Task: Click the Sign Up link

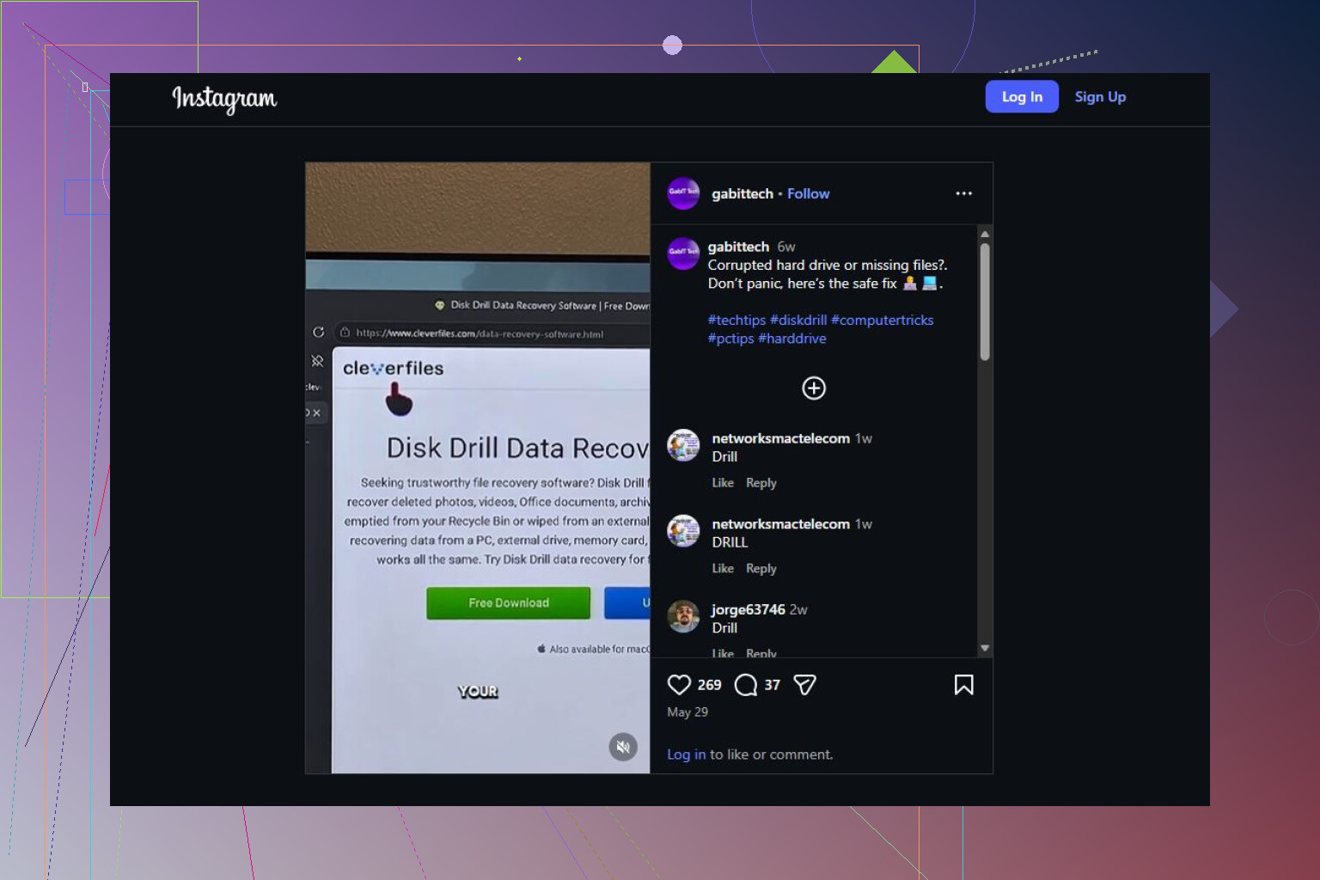Action: [x=1100, y=97]
